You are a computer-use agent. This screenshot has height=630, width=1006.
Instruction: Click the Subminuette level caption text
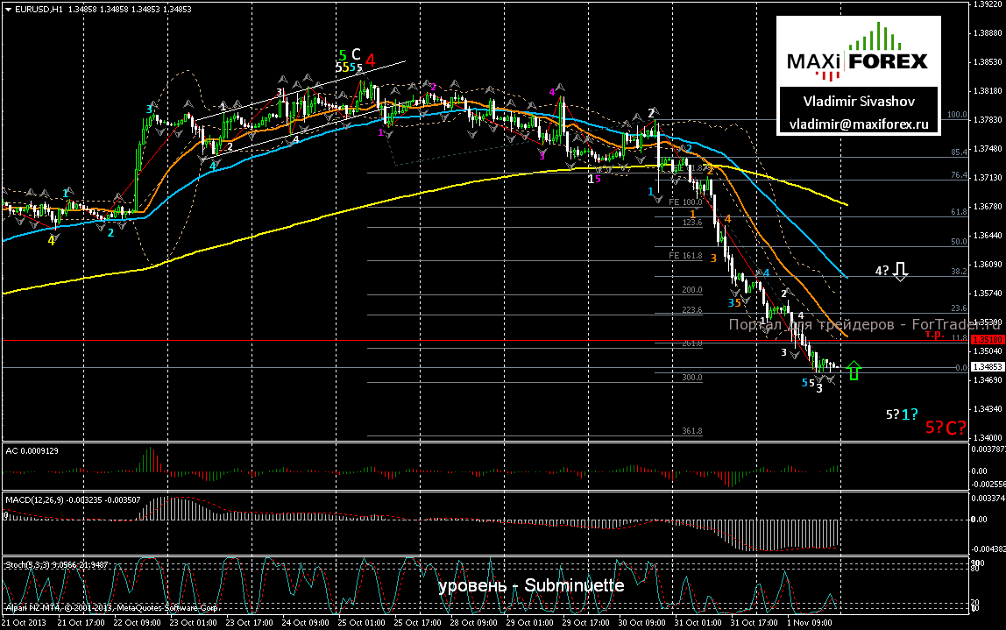click(531, 585)
